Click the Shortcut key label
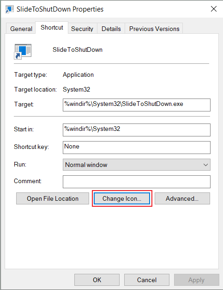The image size is (223, 290). point(31,147)
